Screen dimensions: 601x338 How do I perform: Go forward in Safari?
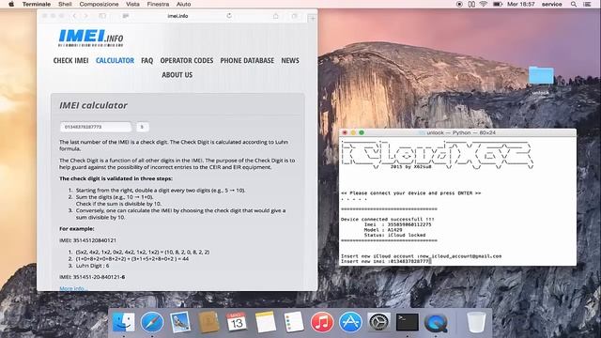[x=85, y=16]
